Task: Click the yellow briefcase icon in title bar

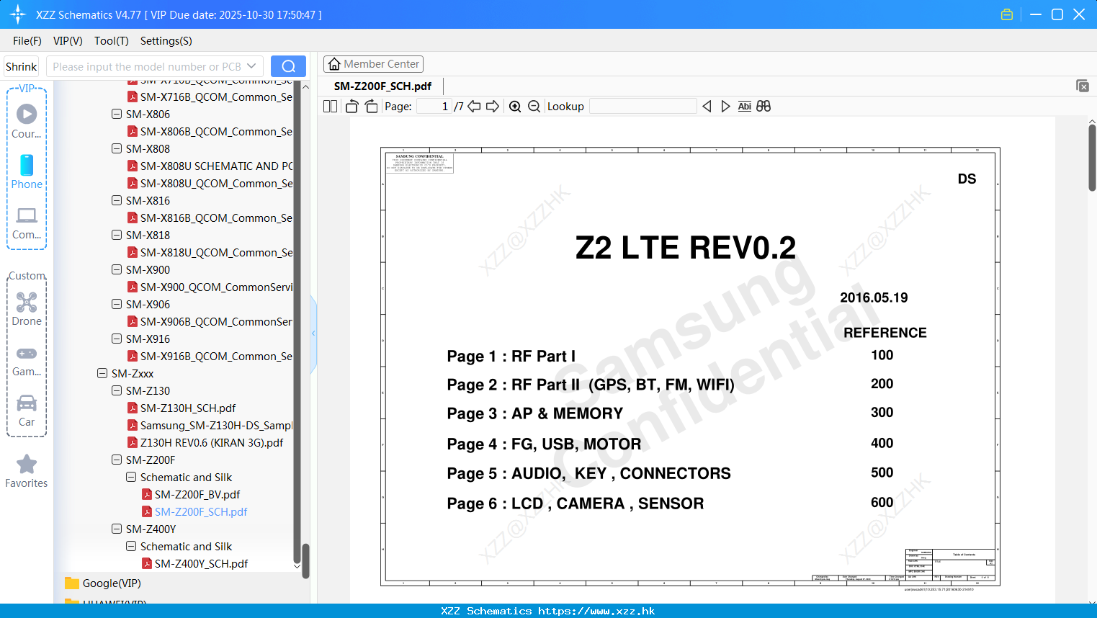Action: (1007, 14)
